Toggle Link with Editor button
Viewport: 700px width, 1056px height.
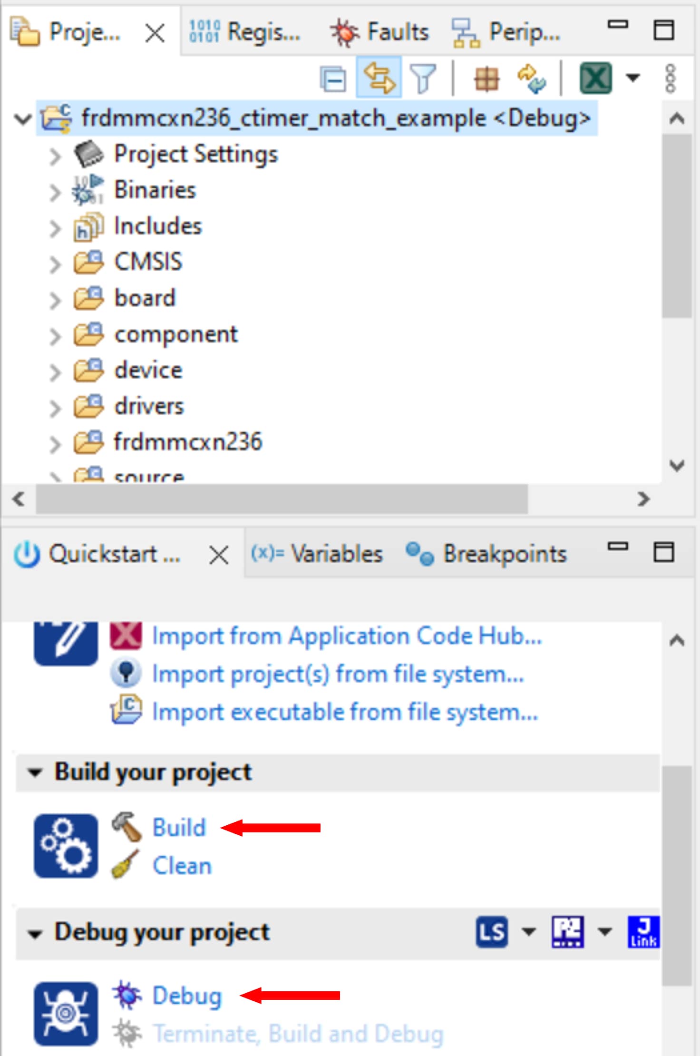(379, 78)
